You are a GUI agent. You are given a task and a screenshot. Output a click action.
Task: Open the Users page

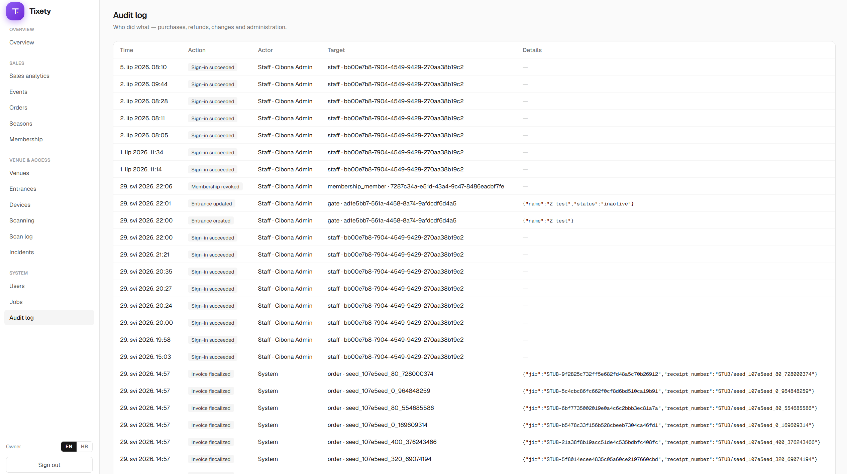pos(17,286)
